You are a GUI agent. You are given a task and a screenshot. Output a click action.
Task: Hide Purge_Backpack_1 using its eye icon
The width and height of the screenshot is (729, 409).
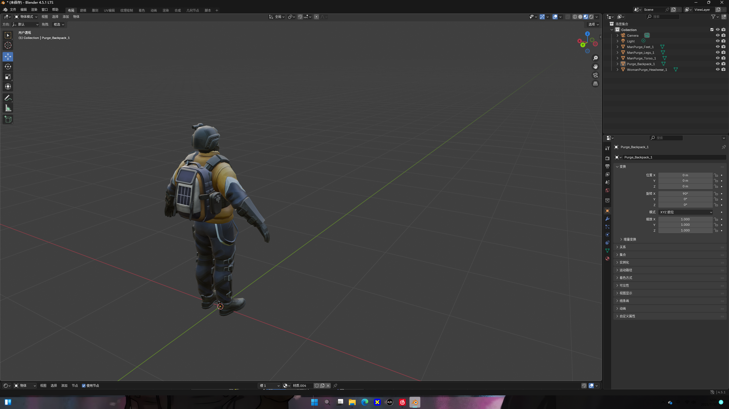click(x=718, y=64)
